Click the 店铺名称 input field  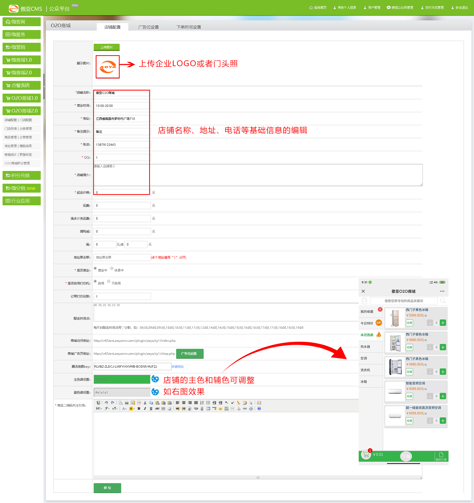(122, 93)
